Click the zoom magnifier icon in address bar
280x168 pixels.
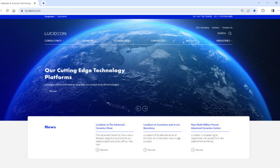[242, 11]
